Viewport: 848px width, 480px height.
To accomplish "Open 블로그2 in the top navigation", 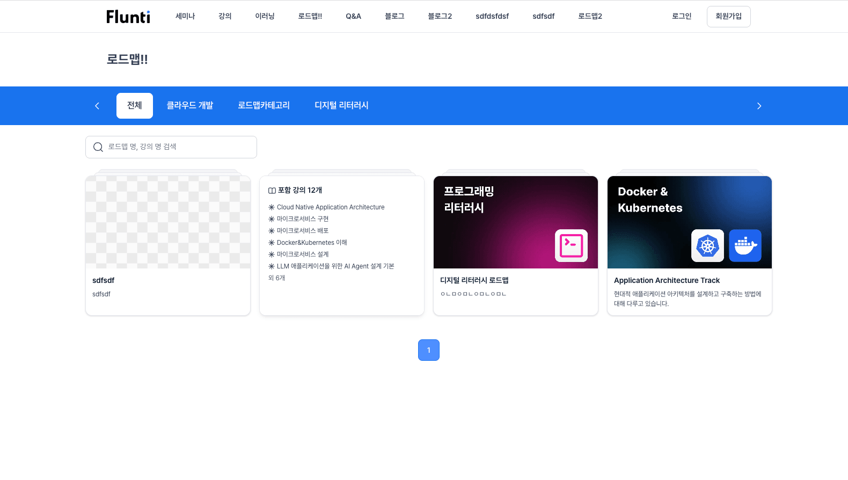I will pyautogui.click(x=440, y=16).
